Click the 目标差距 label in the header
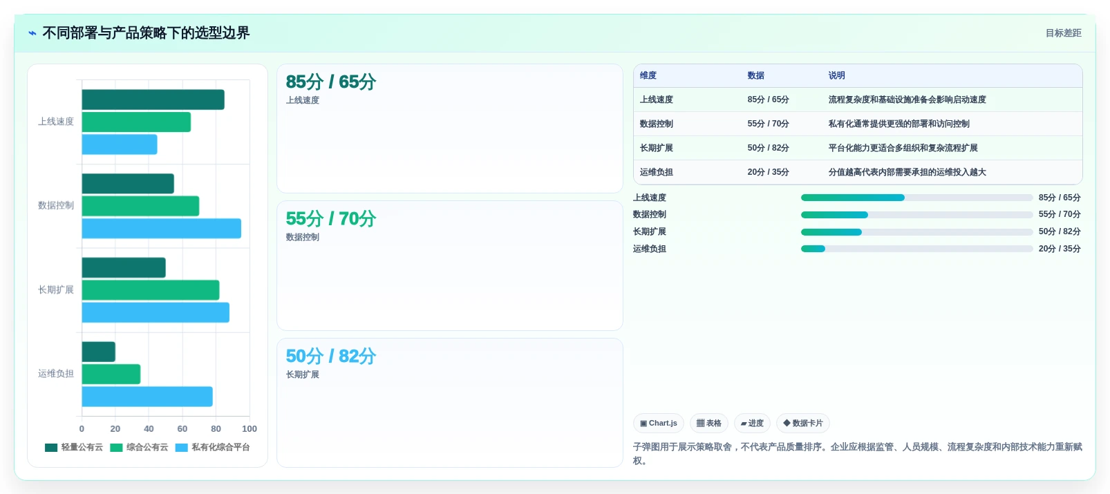 1063,33
